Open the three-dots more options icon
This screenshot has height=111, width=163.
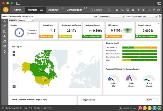[x=149, y=10]
